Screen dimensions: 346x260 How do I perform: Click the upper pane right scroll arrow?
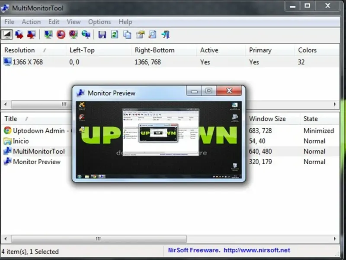(335, 104)
